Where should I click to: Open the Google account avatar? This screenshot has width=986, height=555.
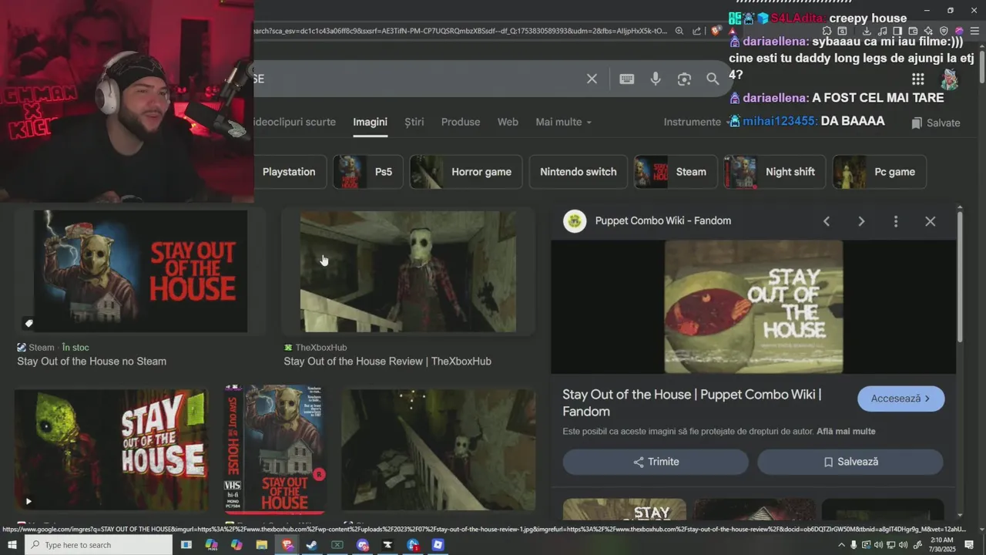point(951,79)
